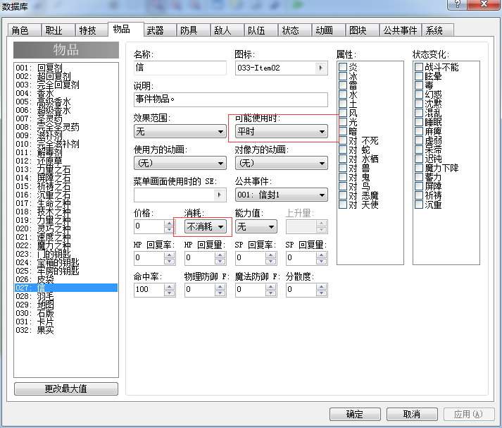Image resolution: width=502 pixels, height=428 pixels.
Task: Increase HP 回复率 spinner value
Action: click(169, 255)
